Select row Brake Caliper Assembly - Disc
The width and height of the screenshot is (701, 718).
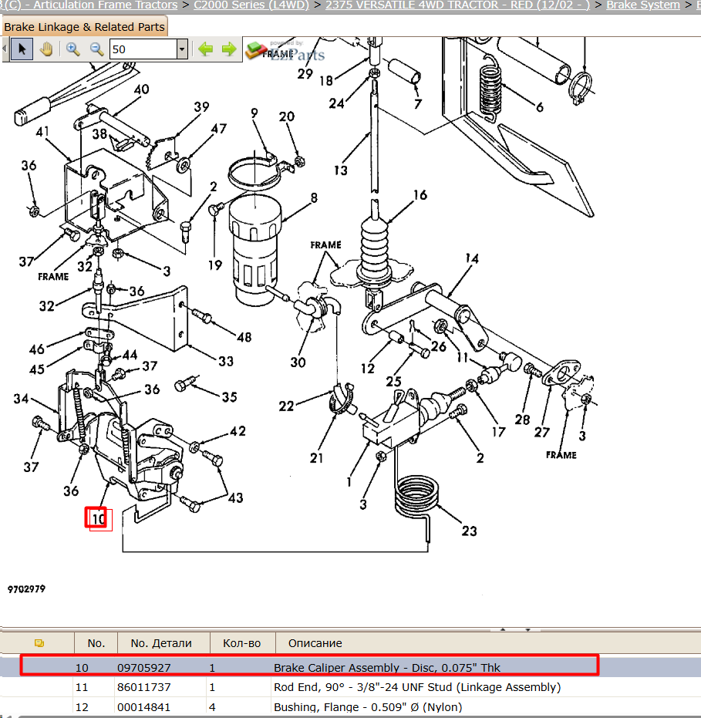click(x=350, y=667)
